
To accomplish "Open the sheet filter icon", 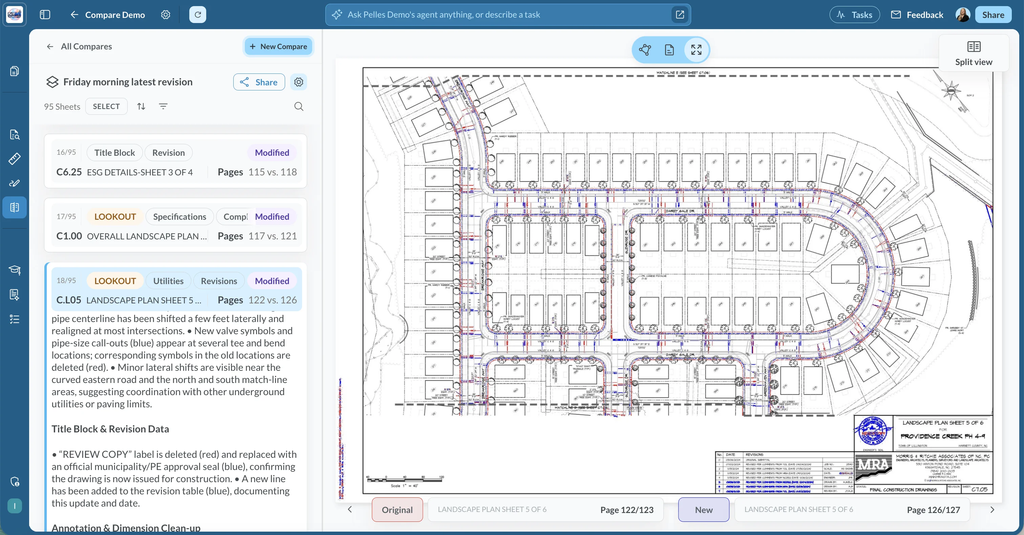I will [163, 106].
